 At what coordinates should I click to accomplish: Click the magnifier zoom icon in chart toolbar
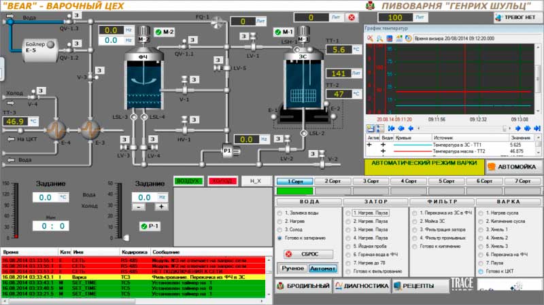click(x=379, y=39)
